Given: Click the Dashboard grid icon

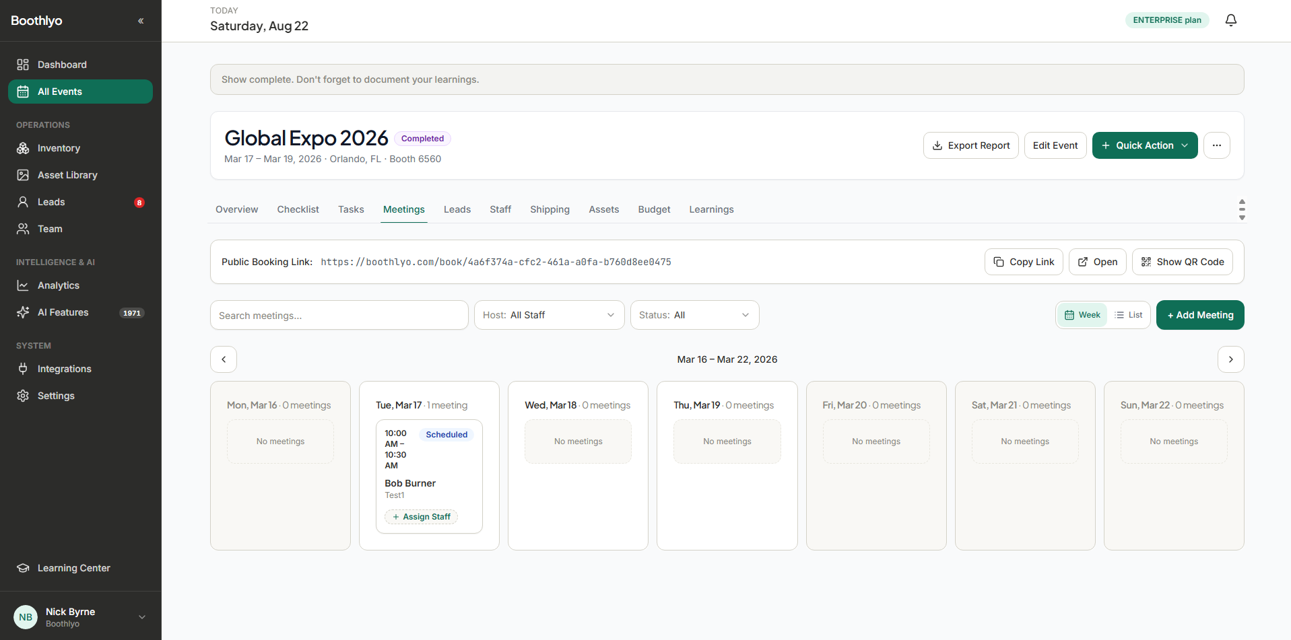Looking at the screenshot, I should (23, 65).
